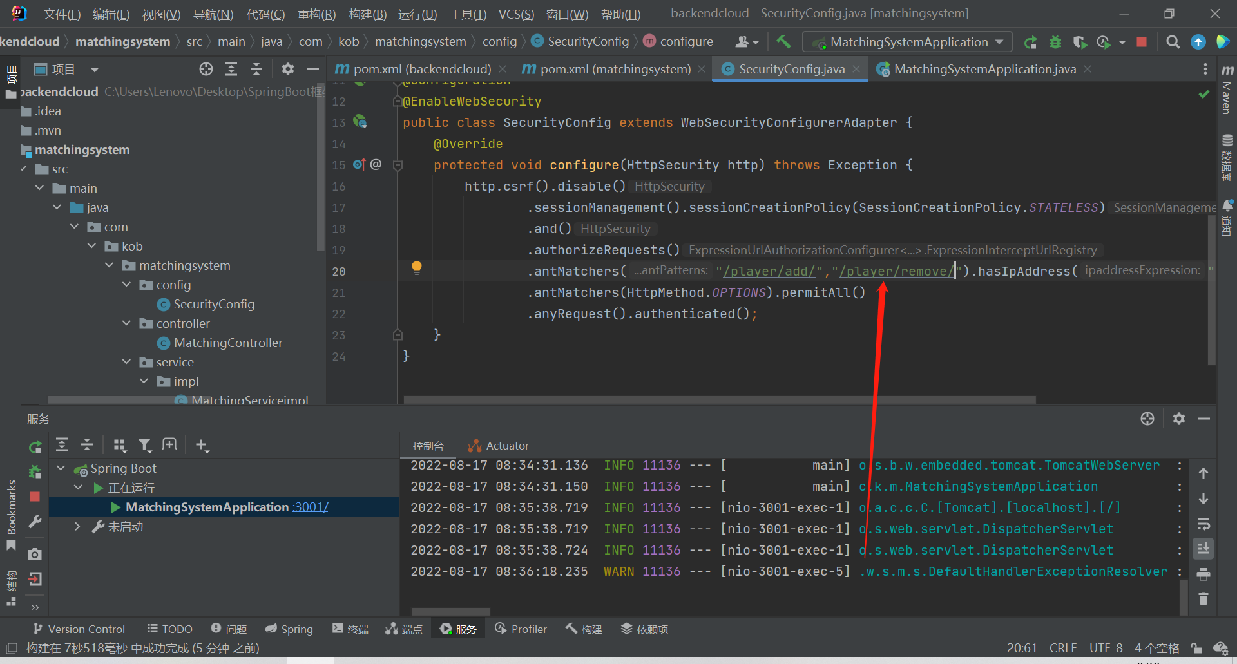Image resolution: width=1237 pixels, height=664 pixels.
Task: Open the TODO tool window
Action: tap(169, 629)
